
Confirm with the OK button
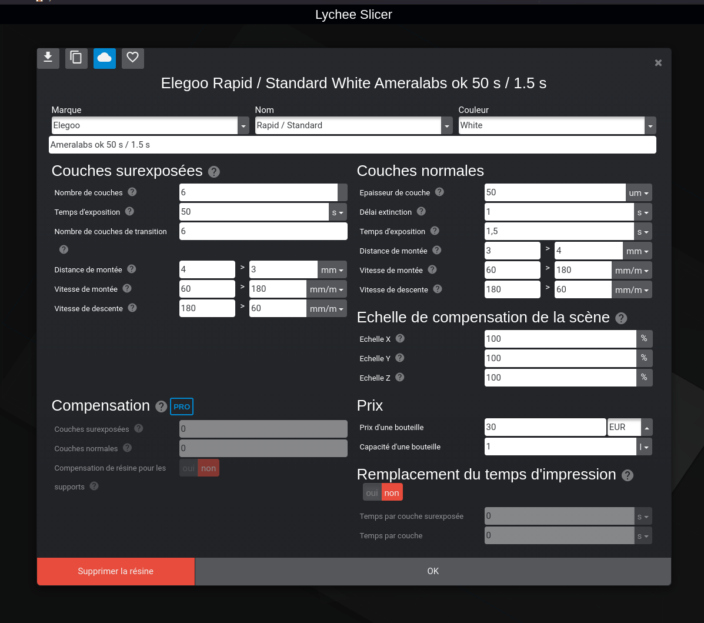433,571
